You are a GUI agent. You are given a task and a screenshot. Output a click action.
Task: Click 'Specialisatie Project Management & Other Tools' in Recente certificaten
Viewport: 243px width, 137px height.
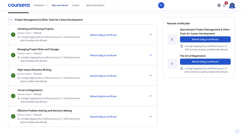click(x=205, y=31)
